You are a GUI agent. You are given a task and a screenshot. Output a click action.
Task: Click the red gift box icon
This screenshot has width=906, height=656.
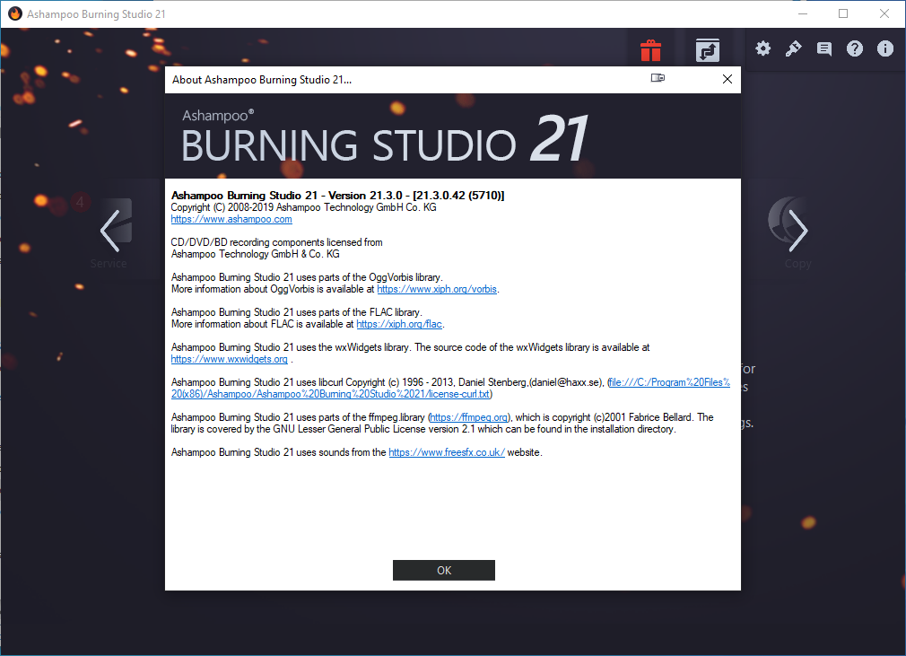[x=650, y=50]
